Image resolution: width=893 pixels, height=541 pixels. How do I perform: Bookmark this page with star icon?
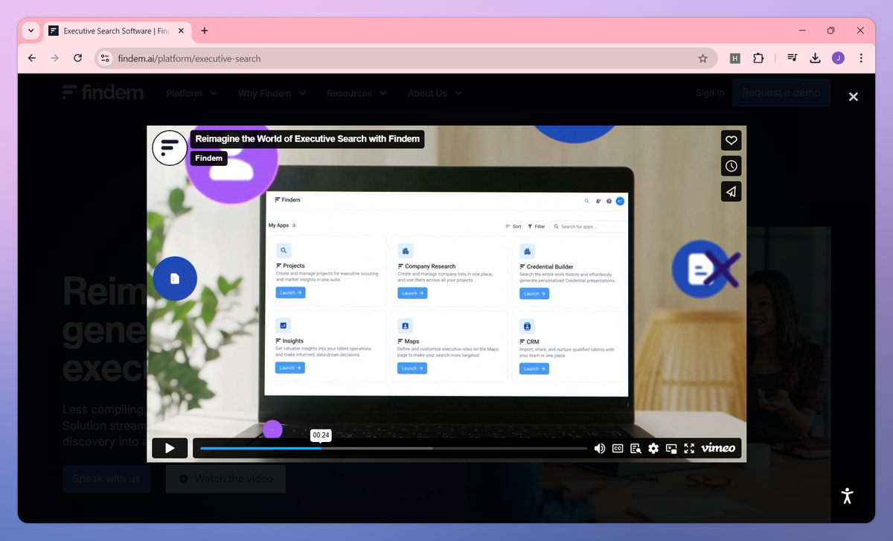point(702,58)
